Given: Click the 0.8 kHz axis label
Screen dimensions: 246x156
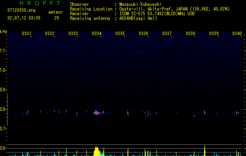Looking at the screenshot, I should pyautogui.click(x=4, y=109).
